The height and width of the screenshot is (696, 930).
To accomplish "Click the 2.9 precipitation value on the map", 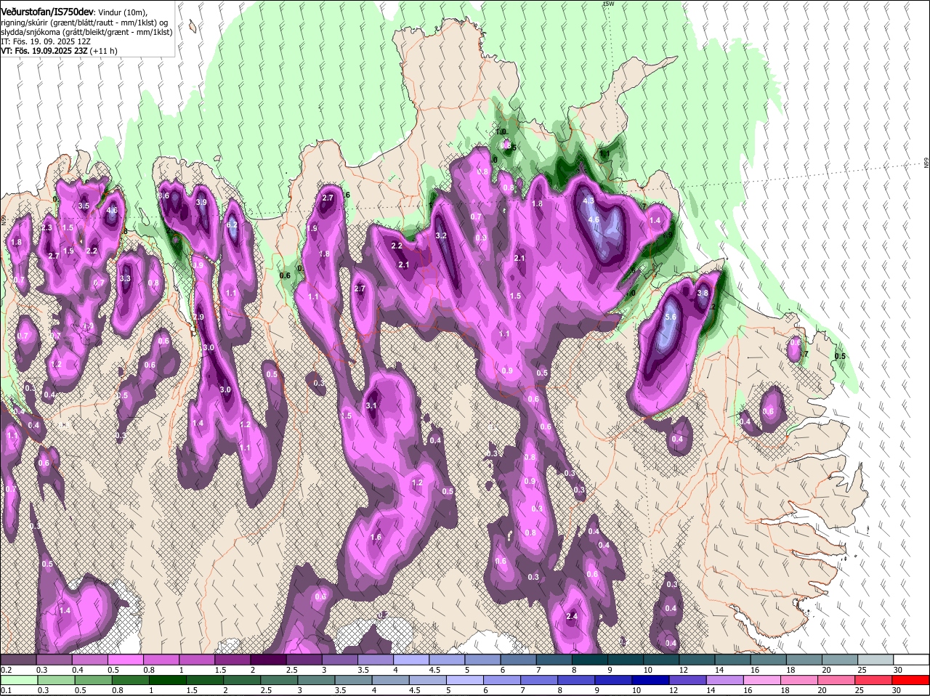I will tap(198, 317).
